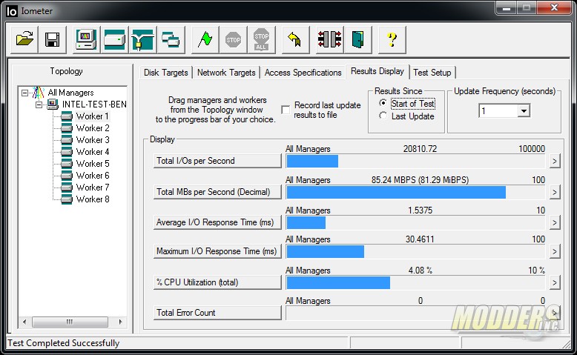Click topology scrollbar right arrow
This screenshot has height=355, width=577.
point(120,322)
